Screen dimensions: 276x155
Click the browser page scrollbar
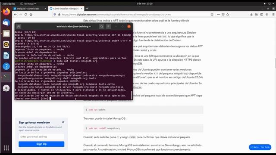point(275,63)
